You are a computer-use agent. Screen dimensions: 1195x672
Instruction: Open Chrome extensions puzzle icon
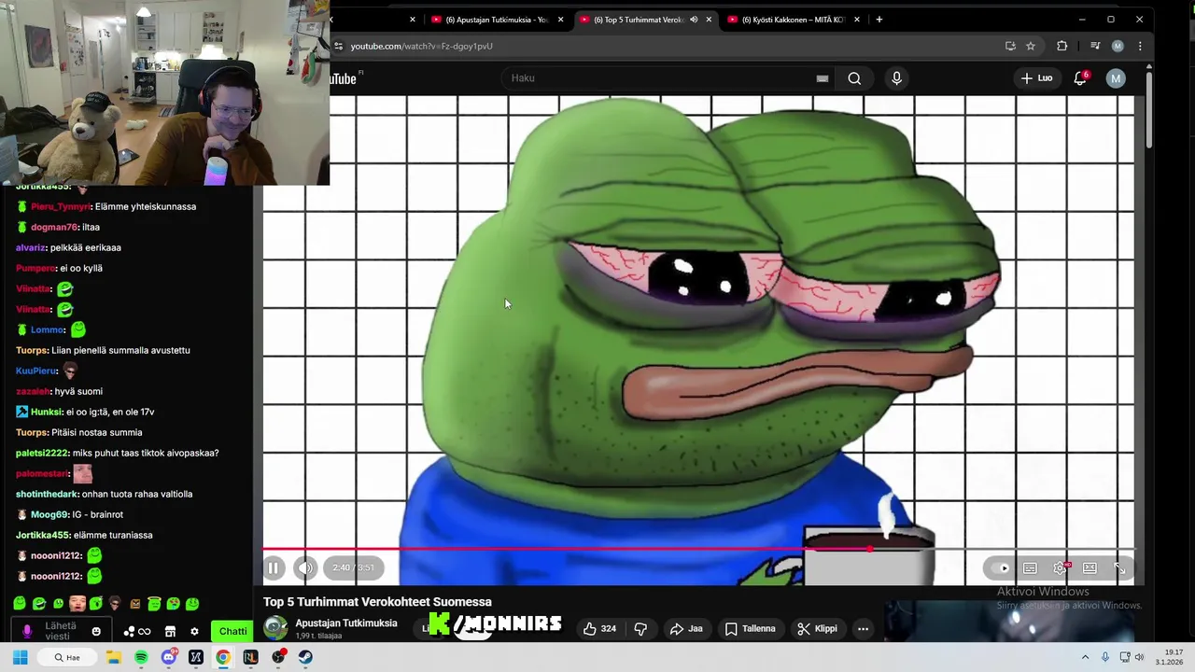click(1061, 46)
